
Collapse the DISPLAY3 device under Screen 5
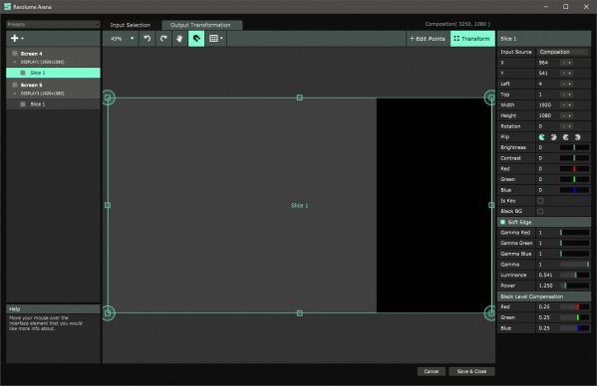pos(15,94)
